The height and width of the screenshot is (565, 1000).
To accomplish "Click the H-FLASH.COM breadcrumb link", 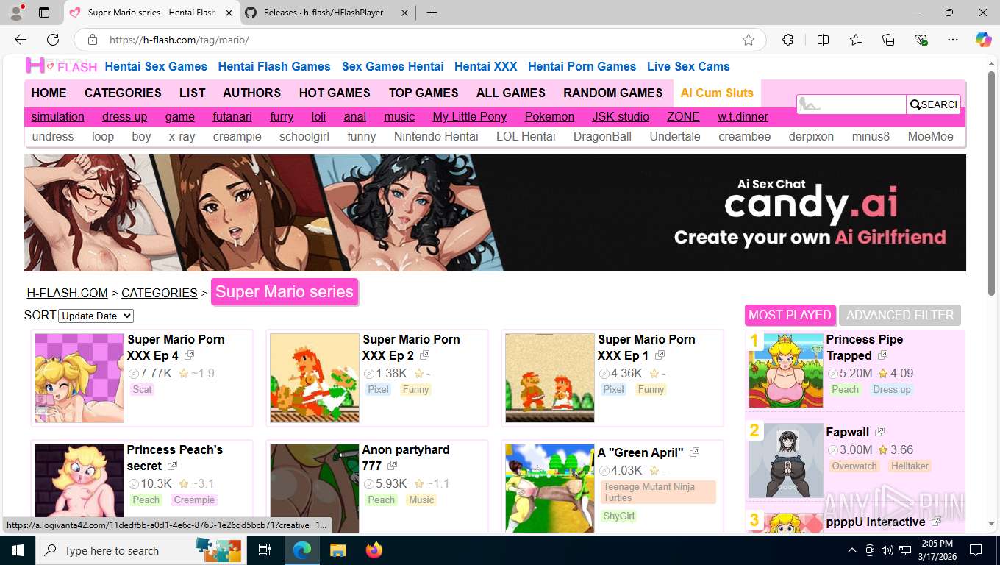I will [x=68, y=293].
